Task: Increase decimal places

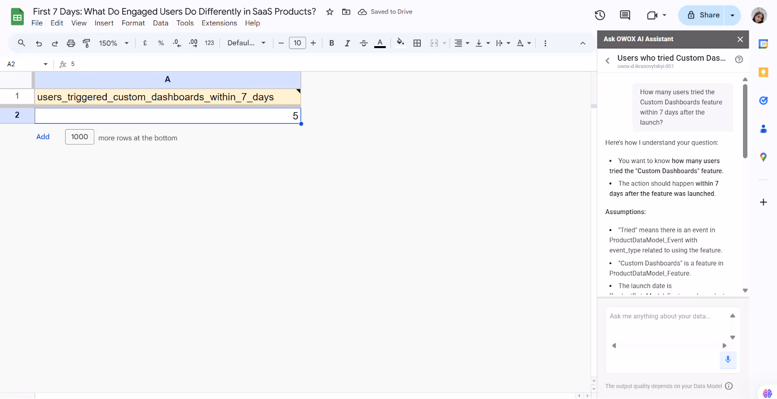Action: [193, 43]
